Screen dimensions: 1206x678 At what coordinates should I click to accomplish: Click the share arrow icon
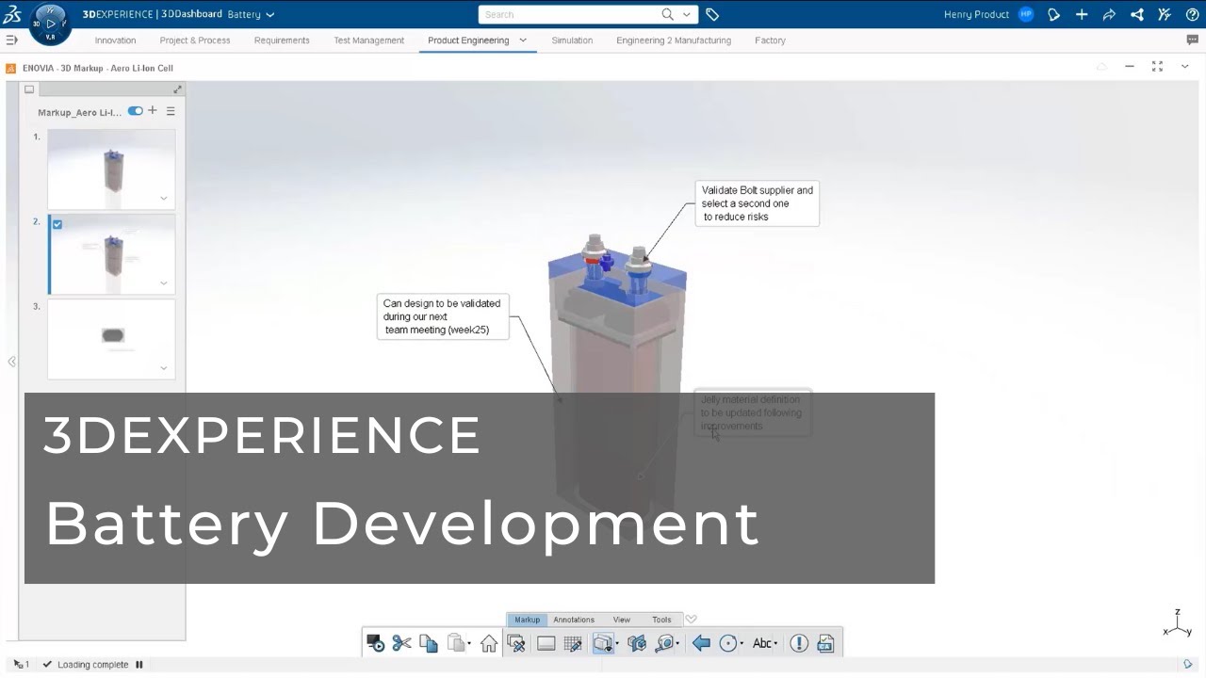click(x=1109, y=14)
